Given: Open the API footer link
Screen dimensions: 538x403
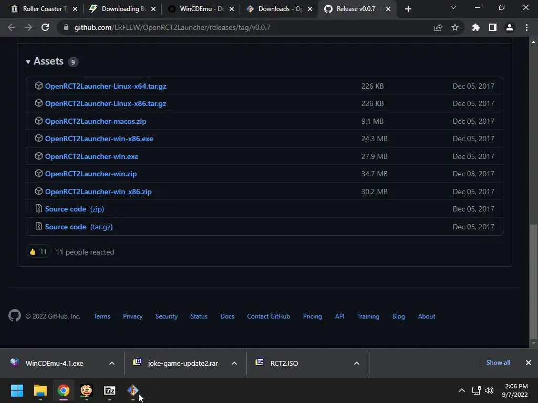Looking at the screenshot, I should (340, 316).
